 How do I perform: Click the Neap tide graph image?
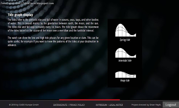pyautogui.click(x=126, y=75)
